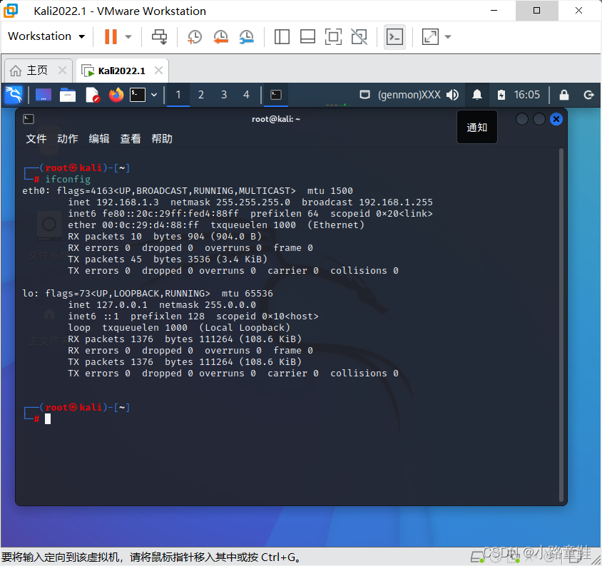Open the power manager battery icon
Viewport: 602px width, 566px height.
click(x=501, y=95)
